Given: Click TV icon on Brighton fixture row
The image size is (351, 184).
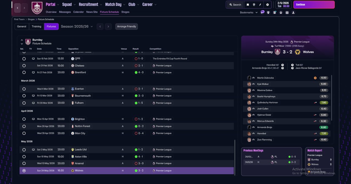Looking at the screenshot, I should (33, 119).
